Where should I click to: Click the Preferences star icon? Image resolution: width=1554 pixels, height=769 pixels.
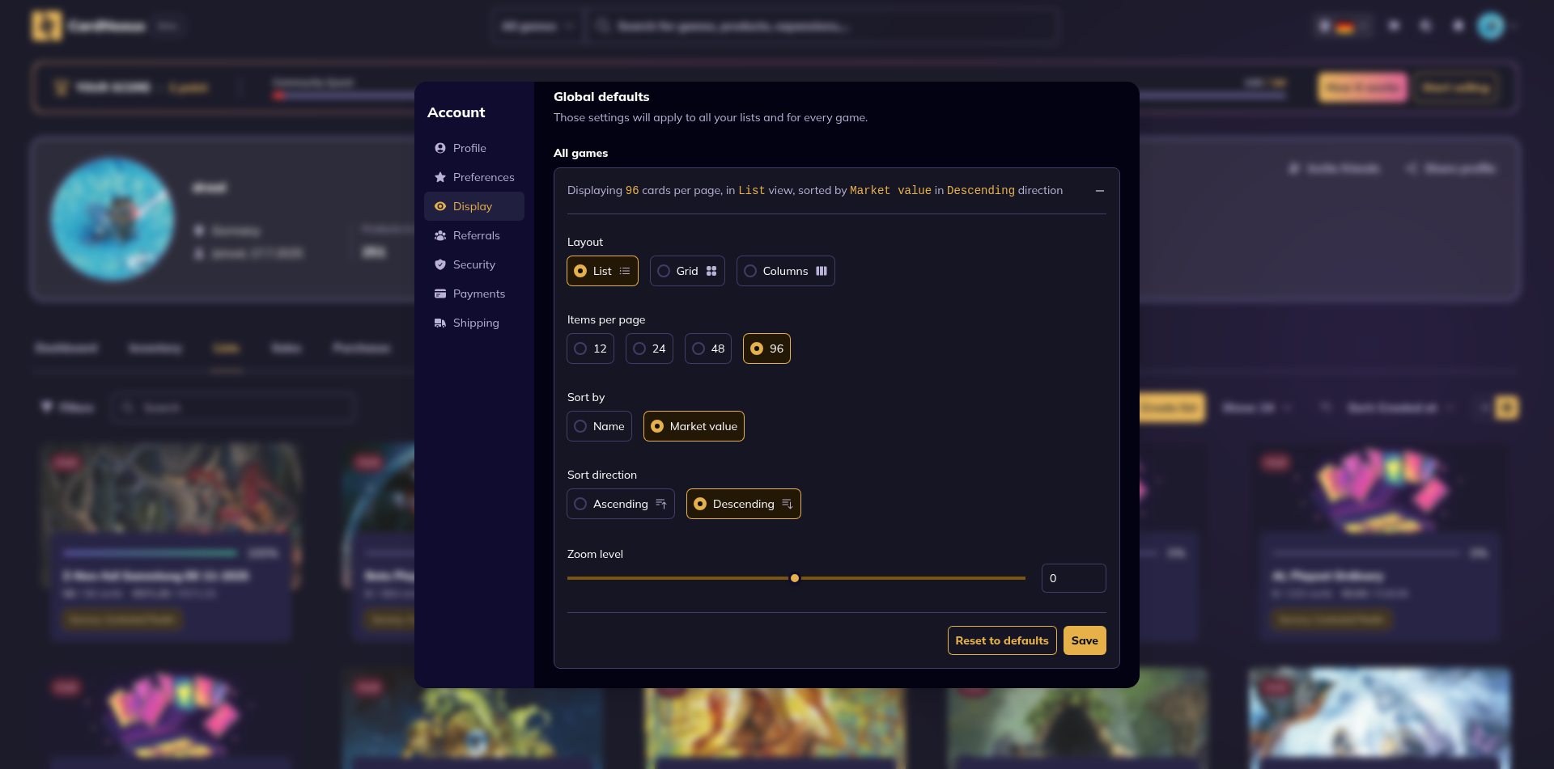pyautogui.click(x=440, y=177)
